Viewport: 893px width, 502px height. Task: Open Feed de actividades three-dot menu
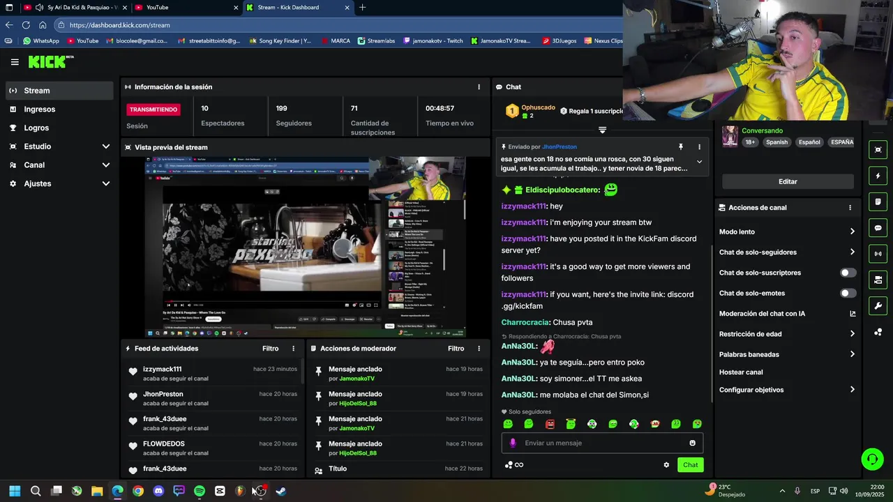click(x=293, y=349)
